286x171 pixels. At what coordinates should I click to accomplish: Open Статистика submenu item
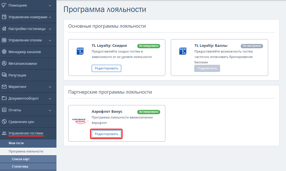pyautogui.click(x=28, y=166)
